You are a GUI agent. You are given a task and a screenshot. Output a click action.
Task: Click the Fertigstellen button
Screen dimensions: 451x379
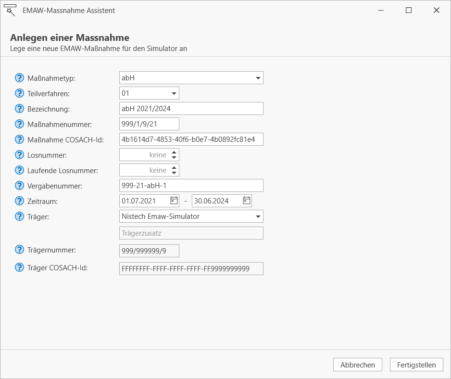[x=416, y=365]
